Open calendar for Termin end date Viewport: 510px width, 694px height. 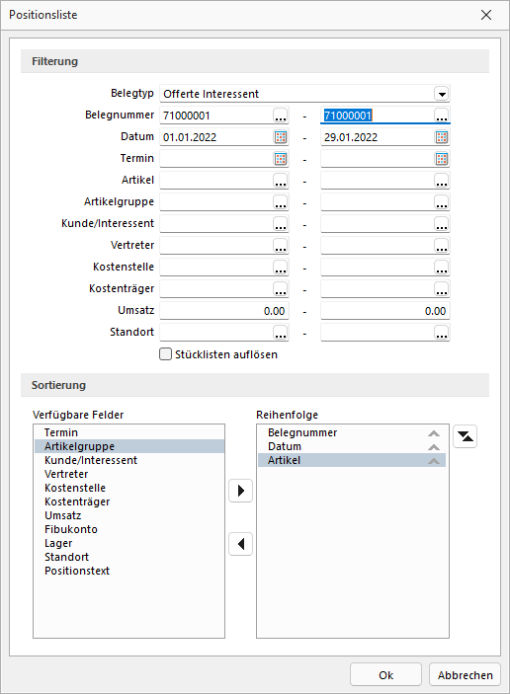point(442,159)
